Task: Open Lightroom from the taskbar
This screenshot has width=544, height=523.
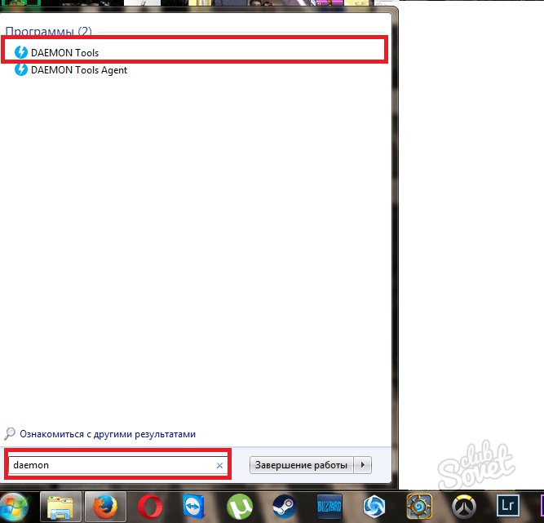Action: 508,507
